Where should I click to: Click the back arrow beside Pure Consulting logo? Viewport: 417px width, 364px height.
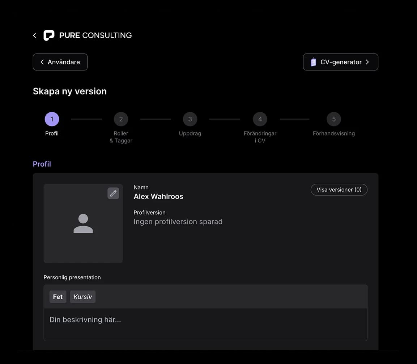click(x=35, y=35)
